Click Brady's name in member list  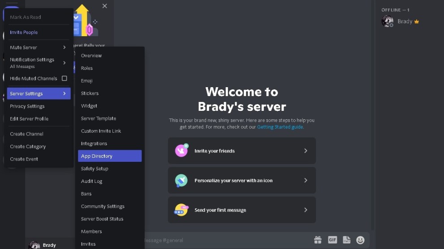[x=405, y=21]
